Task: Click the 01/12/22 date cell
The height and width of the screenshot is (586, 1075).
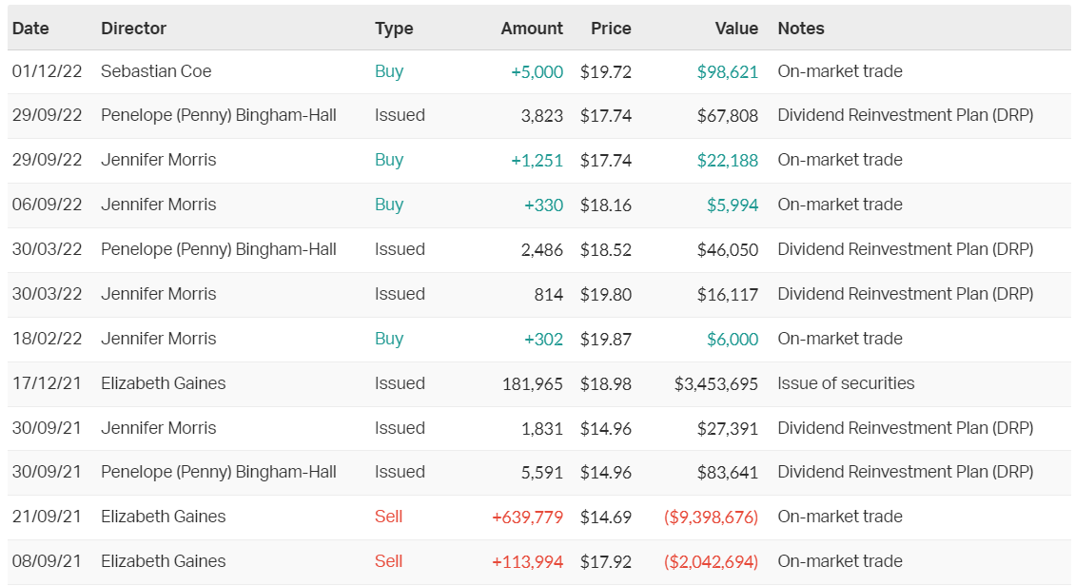Action: tap(47, 71)
